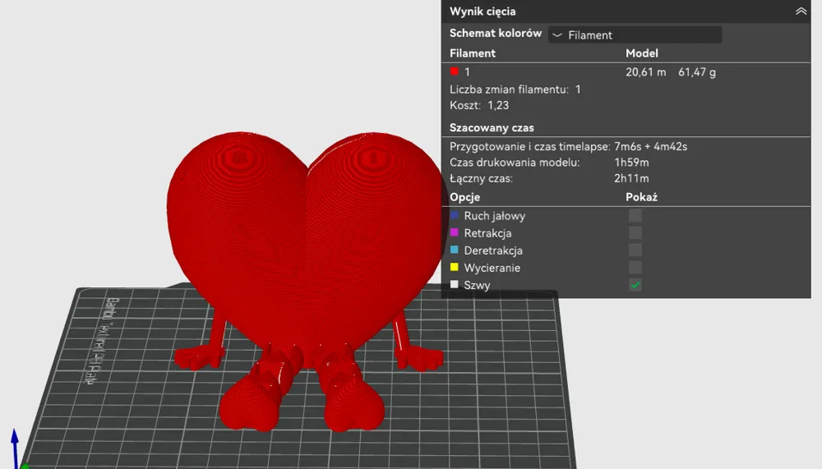This screenshot has width=822, height=469.
Task: Click the '1h59m' print time value
Action: (x=631, y=163)
